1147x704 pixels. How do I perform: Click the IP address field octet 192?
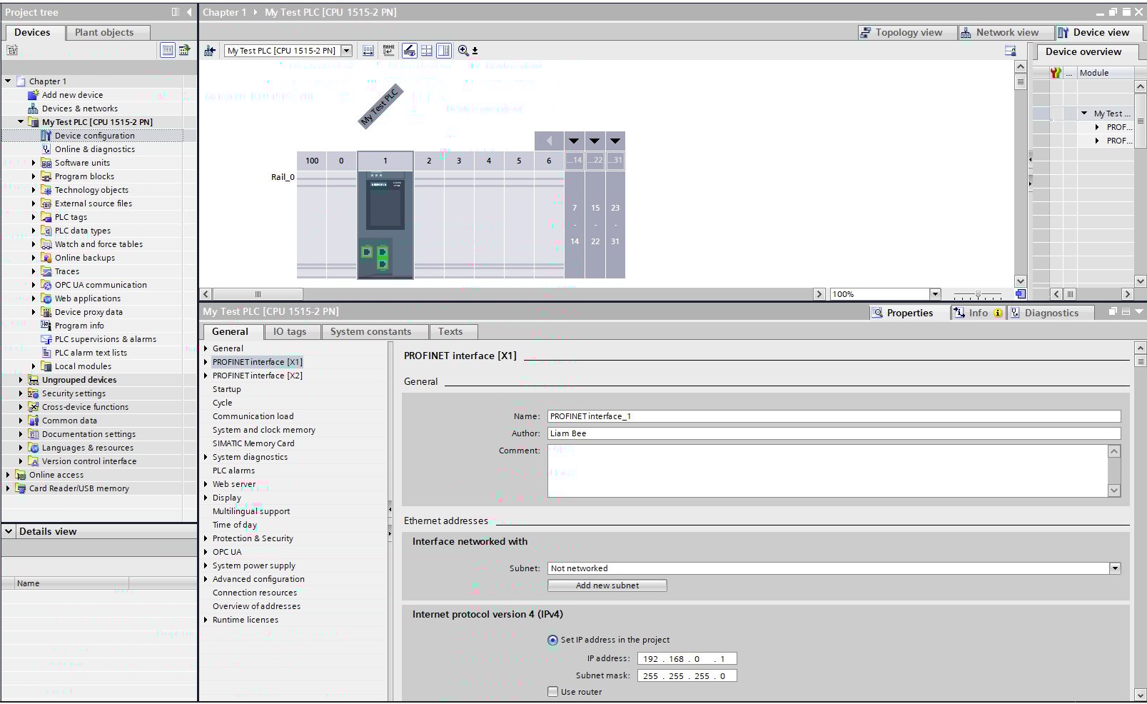651,658
